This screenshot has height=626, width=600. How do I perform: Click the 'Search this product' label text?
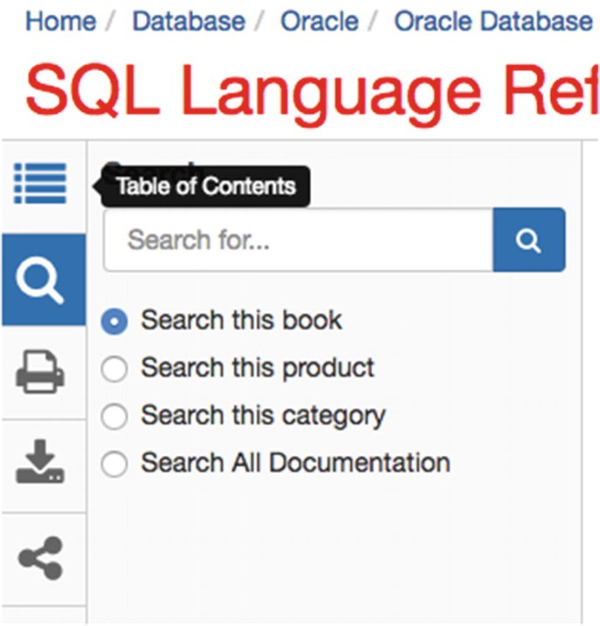258,368
